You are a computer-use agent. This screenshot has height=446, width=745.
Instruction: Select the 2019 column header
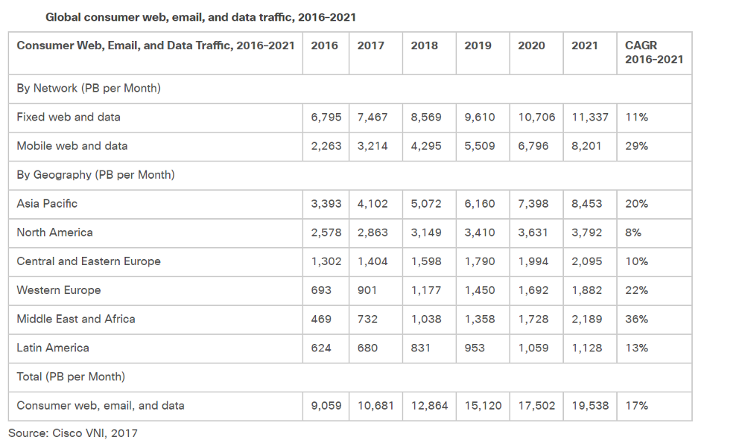click(478, 45)
